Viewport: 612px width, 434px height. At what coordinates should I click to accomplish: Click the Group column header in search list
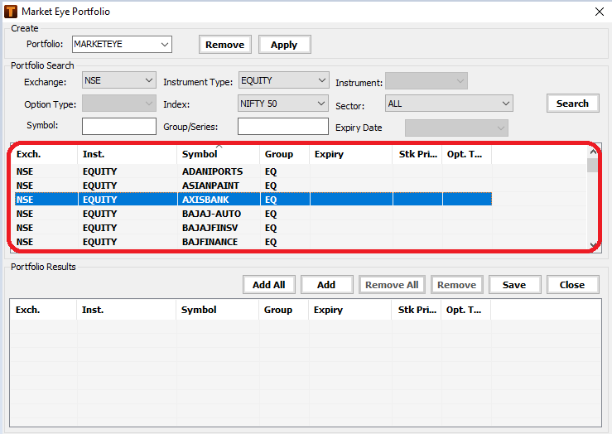tap(285, 154)
